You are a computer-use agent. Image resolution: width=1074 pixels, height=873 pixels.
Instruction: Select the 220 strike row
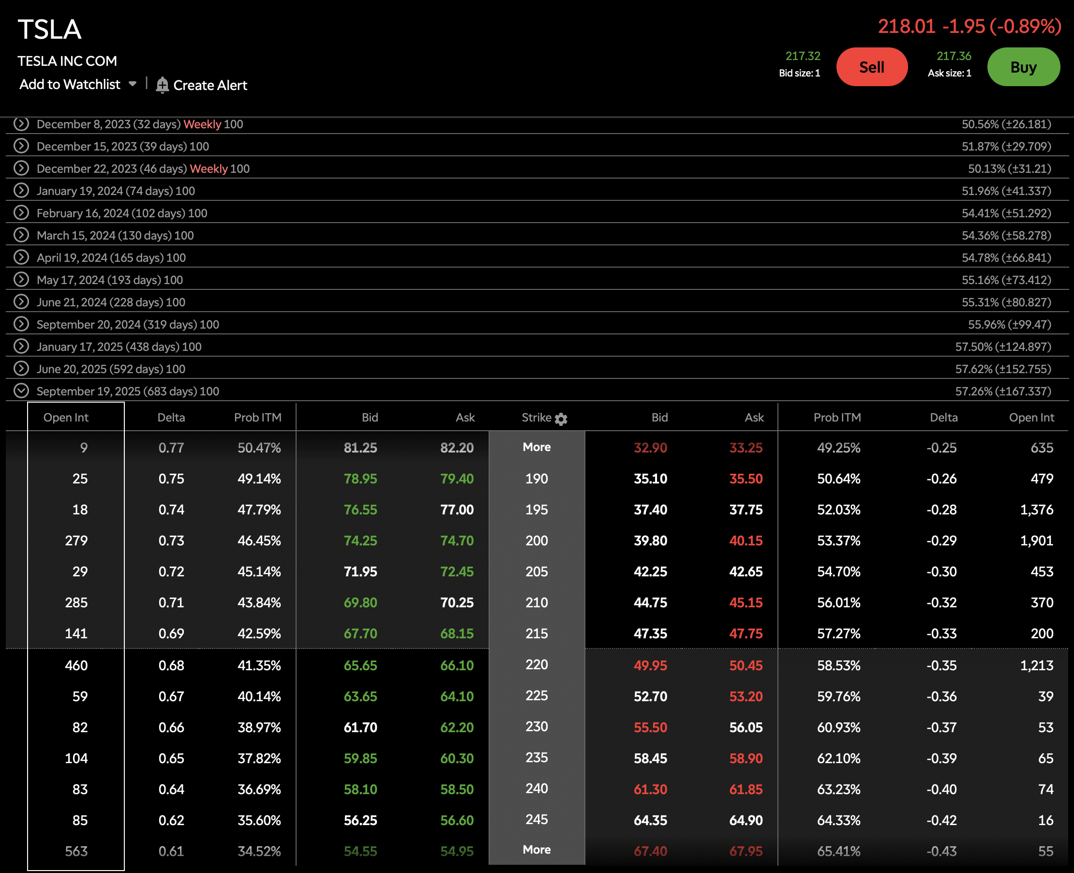[x=537, y=664]
